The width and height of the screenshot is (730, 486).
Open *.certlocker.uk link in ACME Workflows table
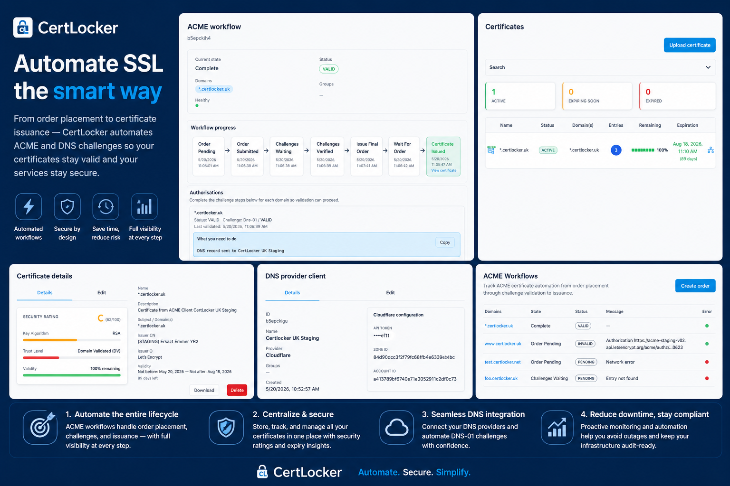(499, 326)
